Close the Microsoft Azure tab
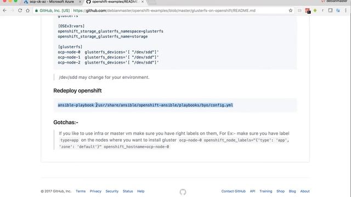Image resolution: width=351 pixels, height=197 pixels. (80, 2)
